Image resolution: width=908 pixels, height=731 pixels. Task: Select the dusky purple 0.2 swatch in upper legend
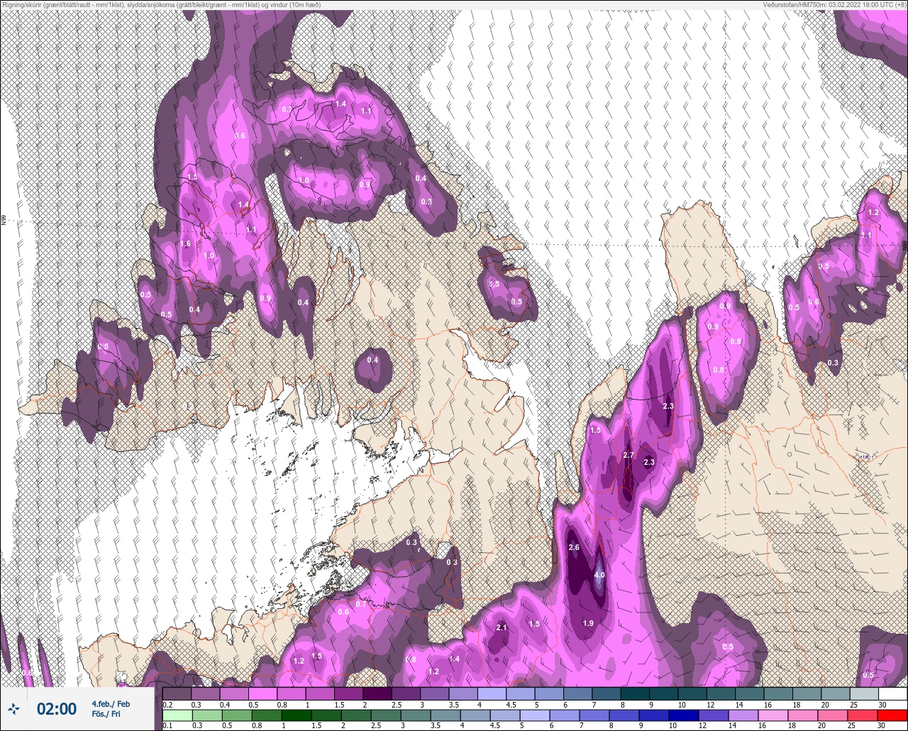177,693
